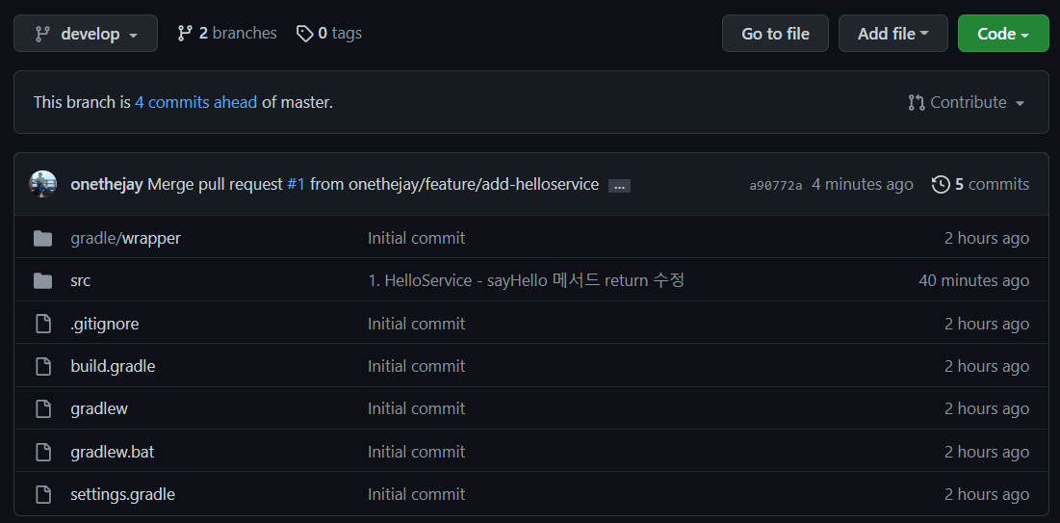Open onethejay author profile link
This screenshot has width=1060, height=523.
[107, 184]
